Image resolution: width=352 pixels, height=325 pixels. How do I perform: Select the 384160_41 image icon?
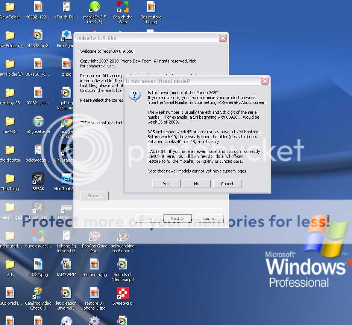(38, 64)
